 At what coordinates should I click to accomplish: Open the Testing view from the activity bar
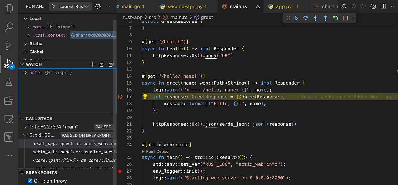(9, 82)
